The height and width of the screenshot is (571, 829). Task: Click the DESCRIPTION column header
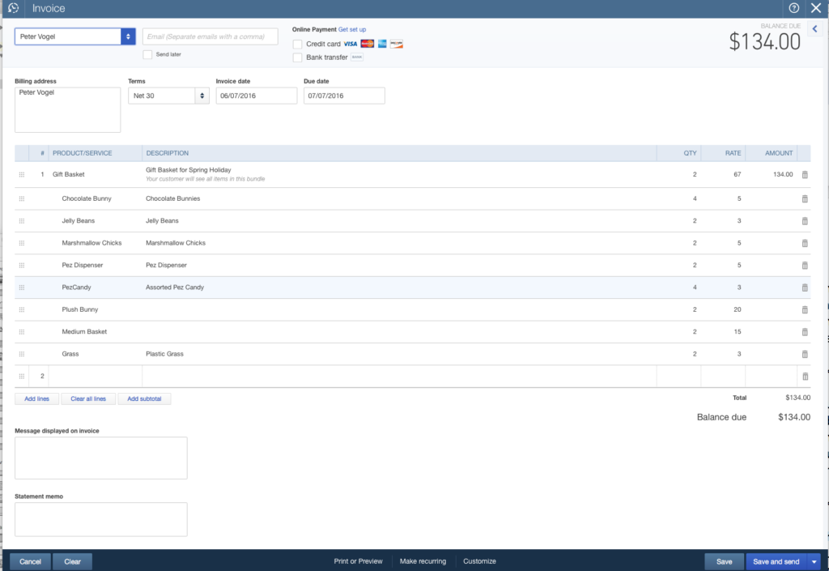[x=167, y=153]
